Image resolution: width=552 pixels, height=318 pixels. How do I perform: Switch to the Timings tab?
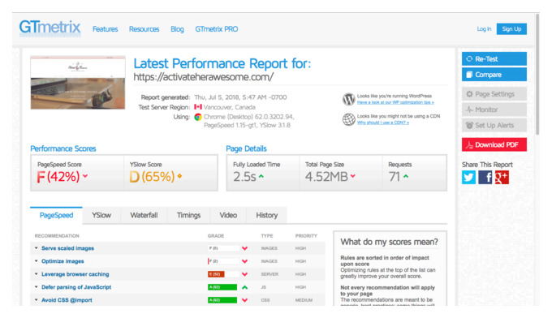(x=188, y=215)
